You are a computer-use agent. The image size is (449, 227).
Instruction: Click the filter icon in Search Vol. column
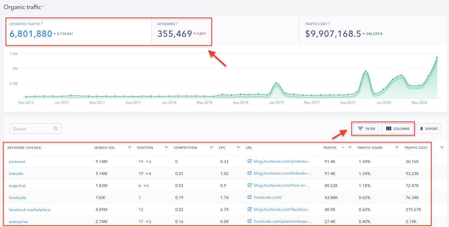pos(129,148)
